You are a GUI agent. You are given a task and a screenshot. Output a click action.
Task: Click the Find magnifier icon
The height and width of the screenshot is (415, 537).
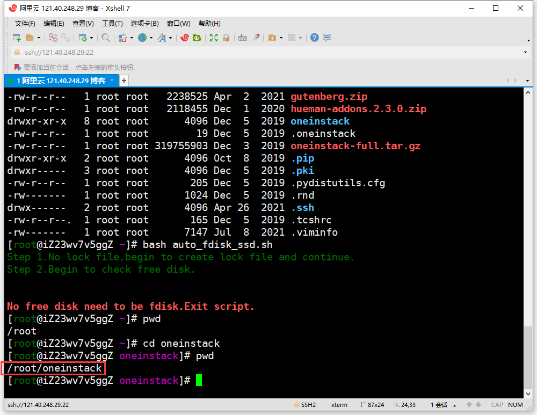pos(106,38)
